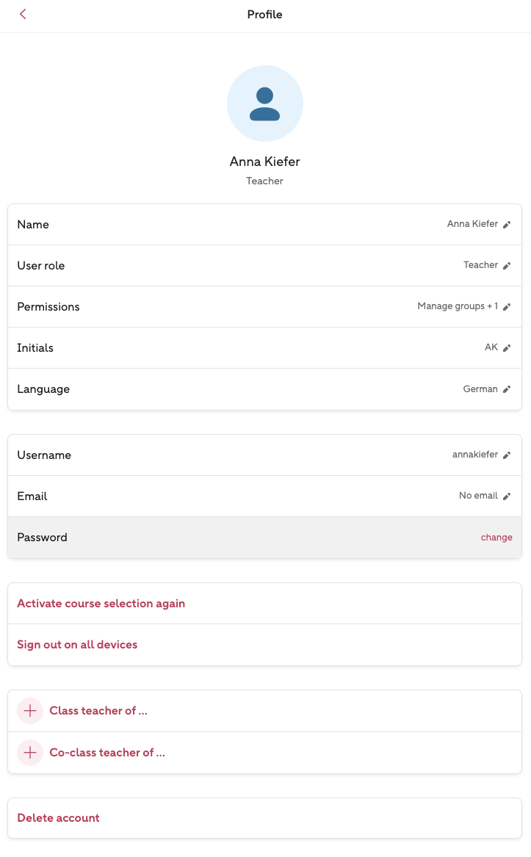Click the 'Class teacher of ...' label
This screenshot has width=531, height=857.
pyautogui.click(x=98, y=711)
